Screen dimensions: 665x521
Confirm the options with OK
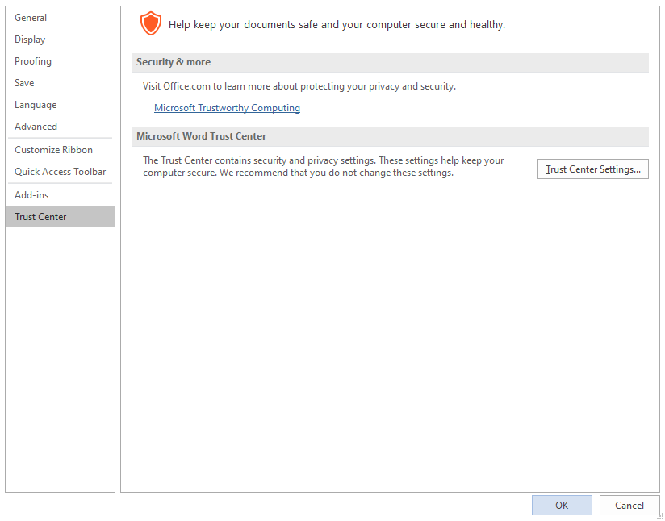pyautogui.click(x=562, y=506)
